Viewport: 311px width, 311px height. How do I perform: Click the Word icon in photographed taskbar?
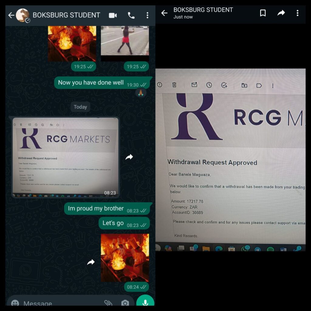tap(283, 249)
